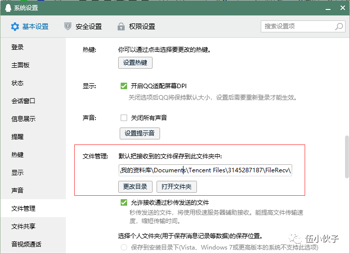The height and width of the screenshot is (254, 350).
Task: Click the 热键: section label
Action: pyautogui.click(x=89, y=49)
